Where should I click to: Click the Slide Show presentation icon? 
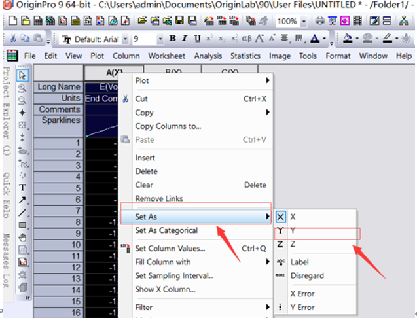333,20
